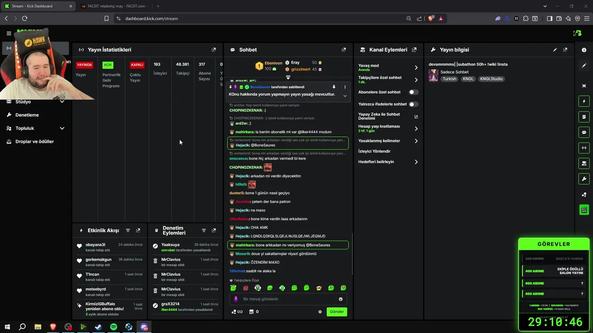Viewport: 593px width, 333px height.
Task: Open chat settings gear icon
Action: click(320, 312)
